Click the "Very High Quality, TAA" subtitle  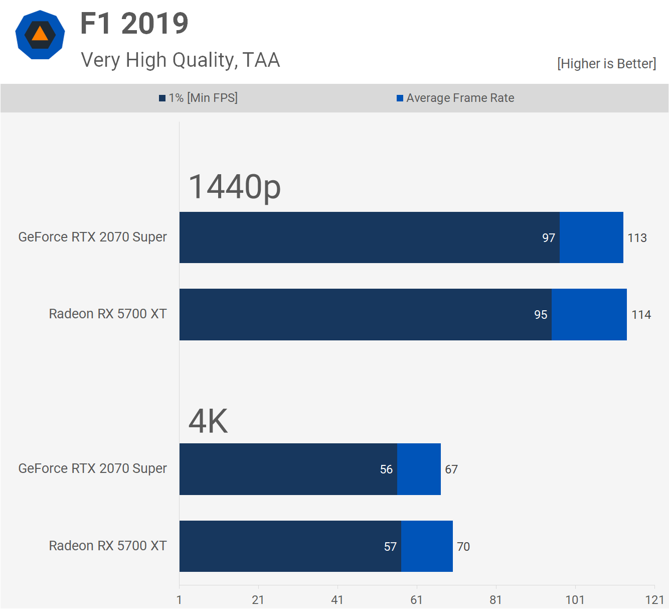pos(181,60)
